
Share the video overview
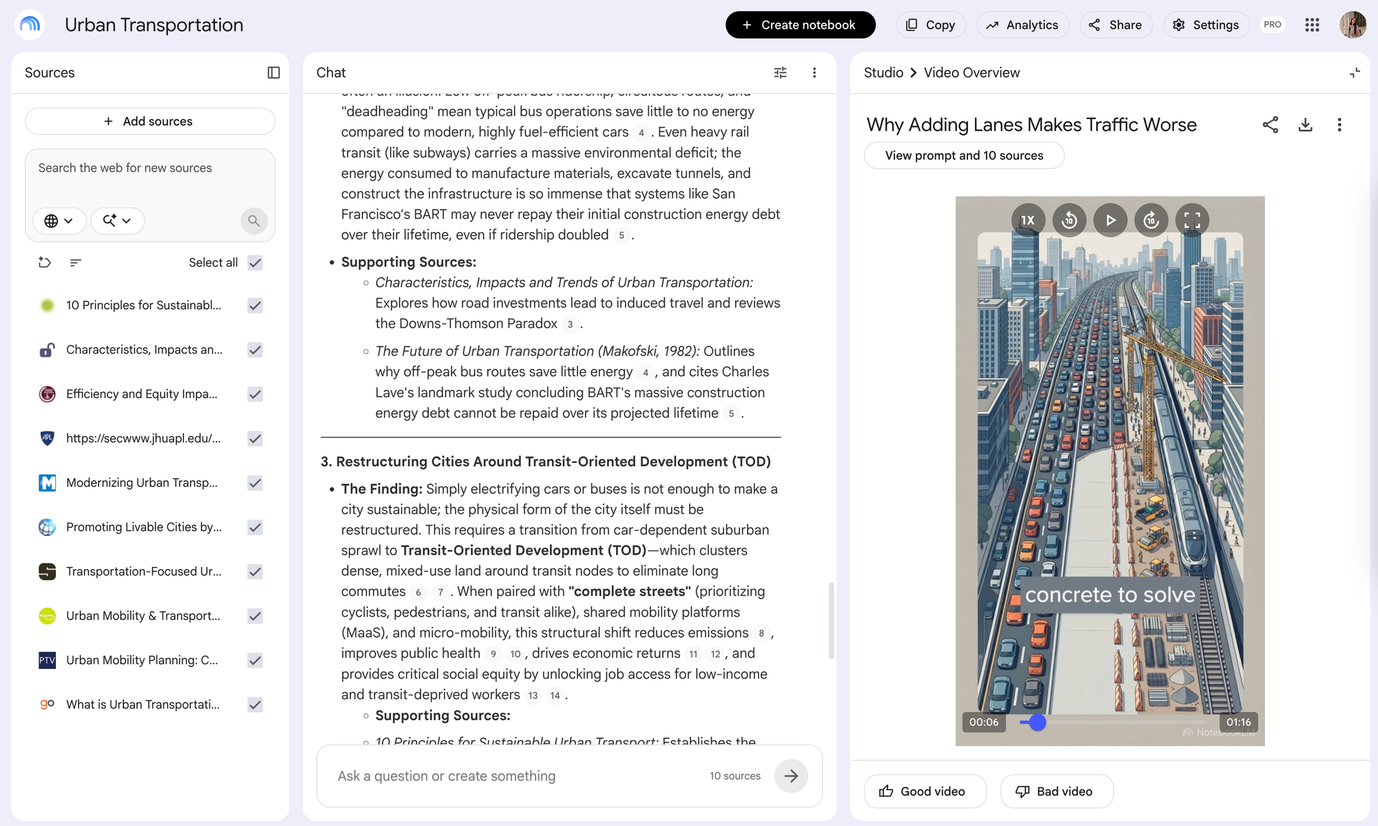(1271, 125)
